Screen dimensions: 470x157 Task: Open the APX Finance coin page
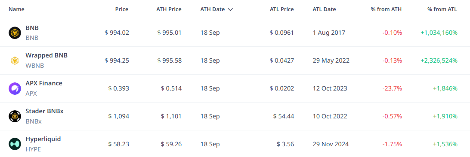(44, 83)
